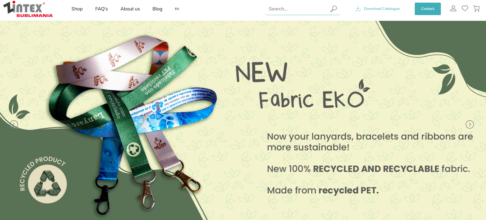Focus the Search input field
The image size is (486, 220).
pos(298,9)
